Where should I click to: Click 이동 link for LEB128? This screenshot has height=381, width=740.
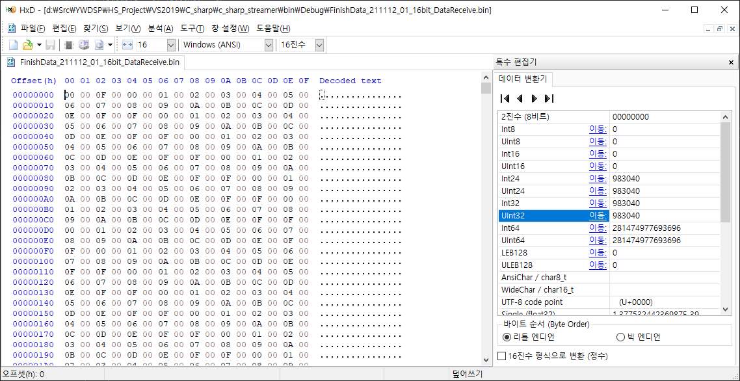coord(598,252)
